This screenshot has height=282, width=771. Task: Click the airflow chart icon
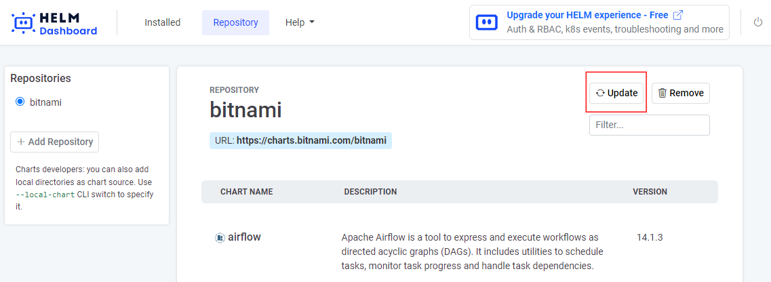click(220, 237)
